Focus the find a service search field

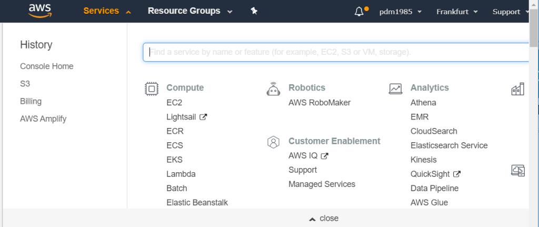tap(336, 52)
